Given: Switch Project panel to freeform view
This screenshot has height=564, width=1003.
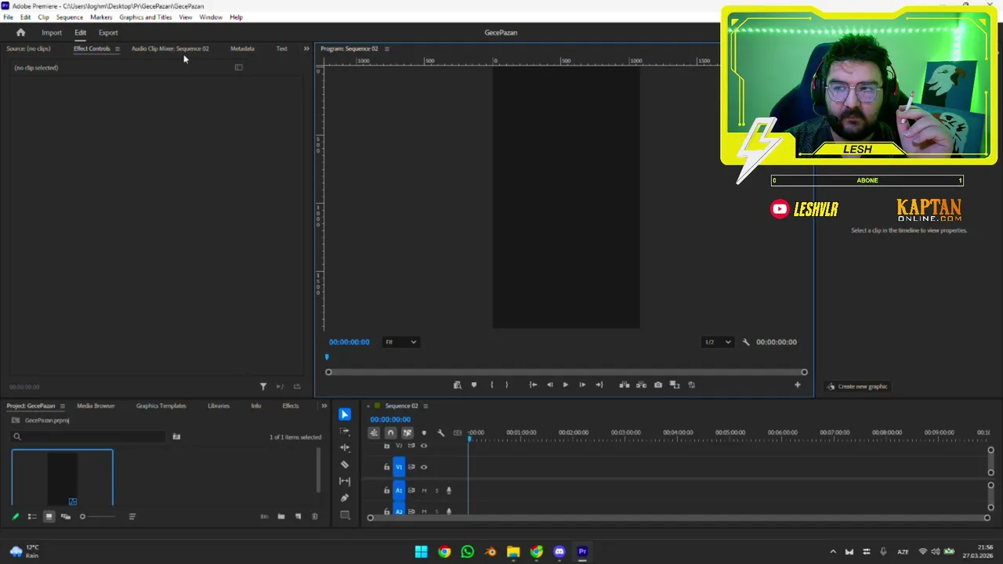Looking at the screenshot, I should point(66,516).
